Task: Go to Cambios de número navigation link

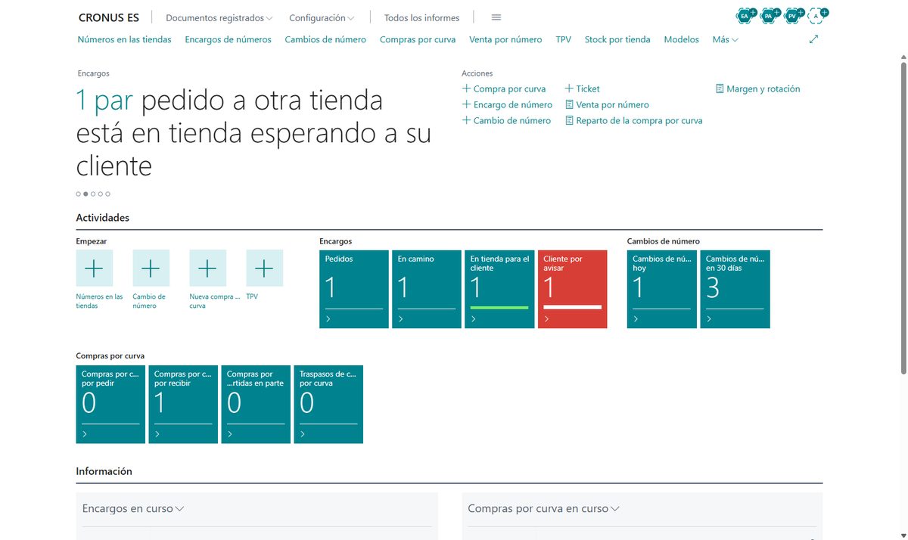Action: click(x=325, y=39)
